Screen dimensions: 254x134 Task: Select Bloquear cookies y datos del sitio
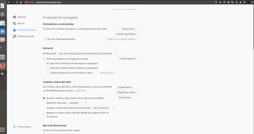(x=44, y=114)
